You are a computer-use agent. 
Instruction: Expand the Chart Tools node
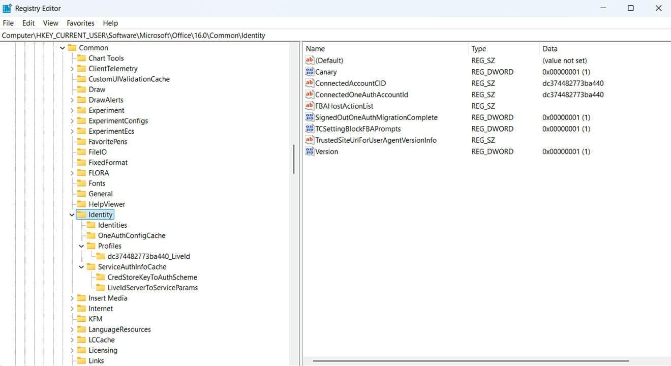(x=71, y=58)
